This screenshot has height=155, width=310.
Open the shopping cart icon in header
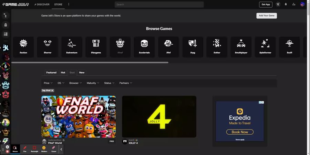(x=278, y=4)
